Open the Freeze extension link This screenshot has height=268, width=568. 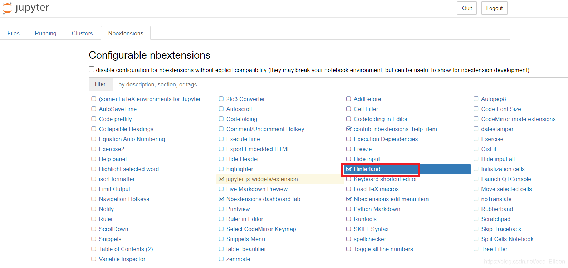[363, 149]
